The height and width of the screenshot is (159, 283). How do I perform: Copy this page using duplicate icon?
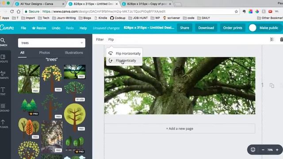point(272,85)
